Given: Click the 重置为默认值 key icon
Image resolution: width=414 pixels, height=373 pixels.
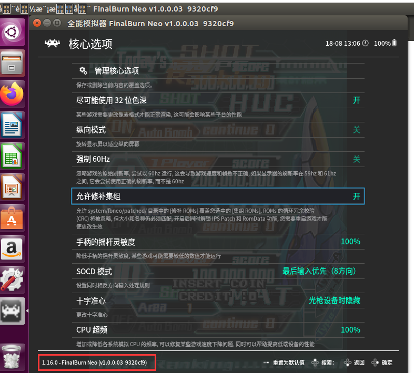Looking at the screenshot, I should coord(266,362).
